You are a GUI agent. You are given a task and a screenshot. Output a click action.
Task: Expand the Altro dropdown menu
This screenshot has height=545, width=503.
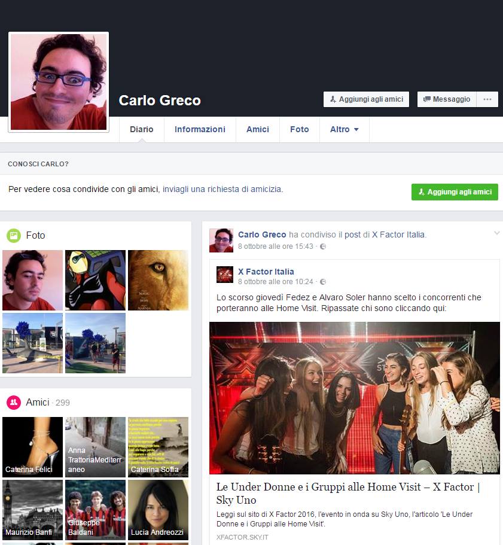(x=344, y=129)
